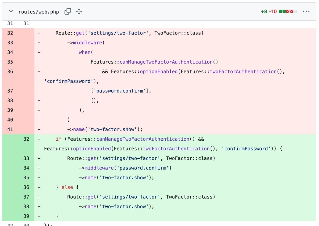Copy the routes/web.php file path
The height and width of the screenshot is (226, 319).
[x=68, y=11]
